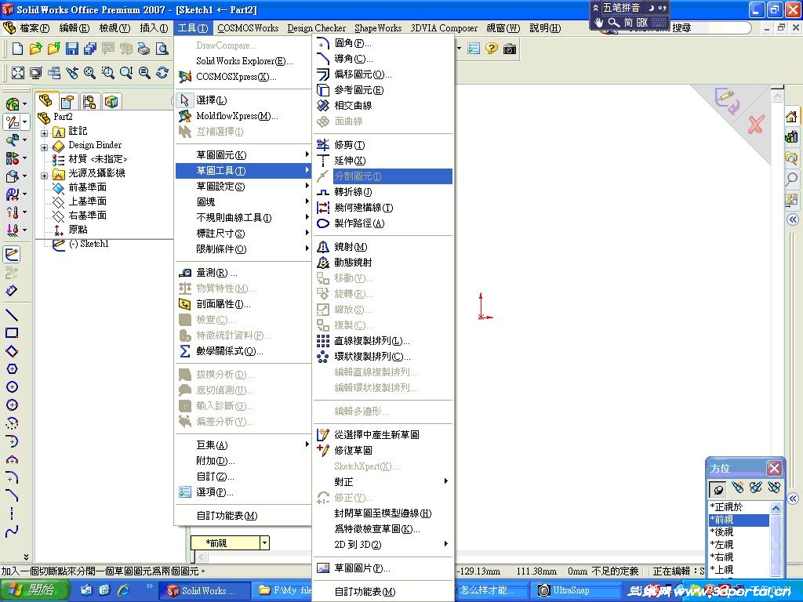
Task: Choose 直線複製排列(L) linear pattern
Action: (x=383, y=341)
